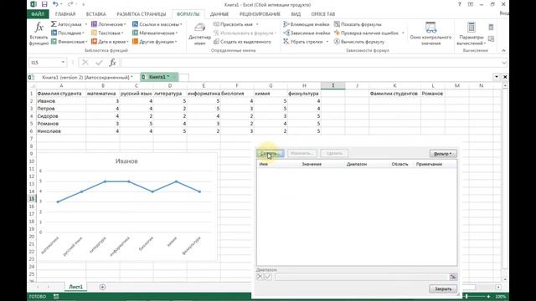Save the workbook from quick access toolbar
Image resolution: width=536 pixels, height=301 pixels.
pos(44,4)
